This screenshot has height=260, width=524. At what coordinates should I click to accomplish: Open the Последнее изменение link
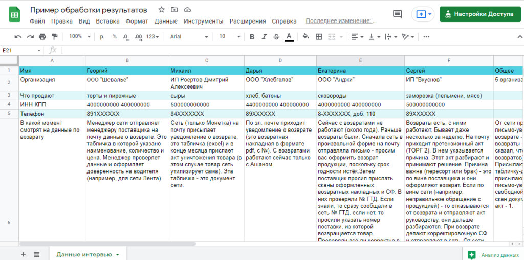341,21
